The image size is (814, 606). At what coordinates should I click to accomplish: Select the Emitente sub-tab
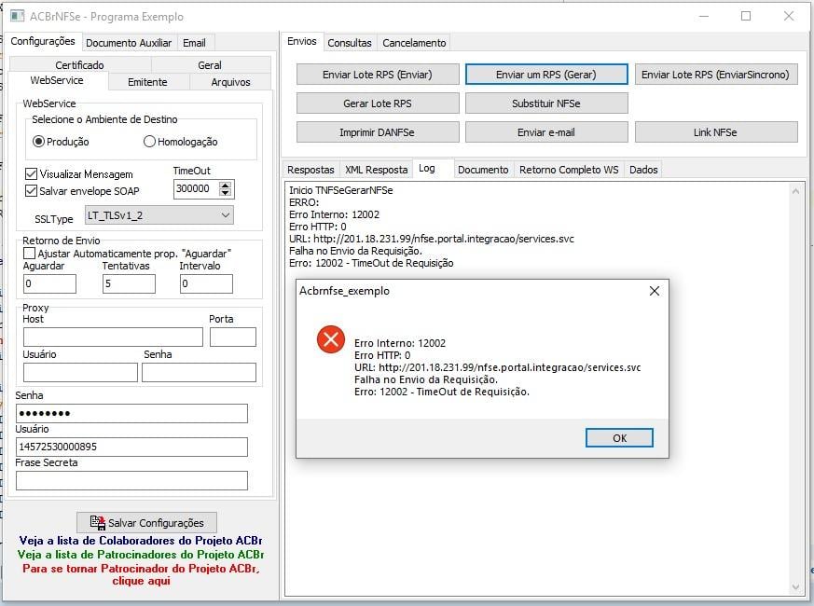[x=147, y=82]
